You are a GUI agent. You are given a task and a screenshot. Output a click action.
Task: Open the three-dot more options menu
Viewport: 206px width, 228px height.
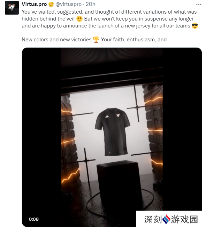(x=199, y=5)
